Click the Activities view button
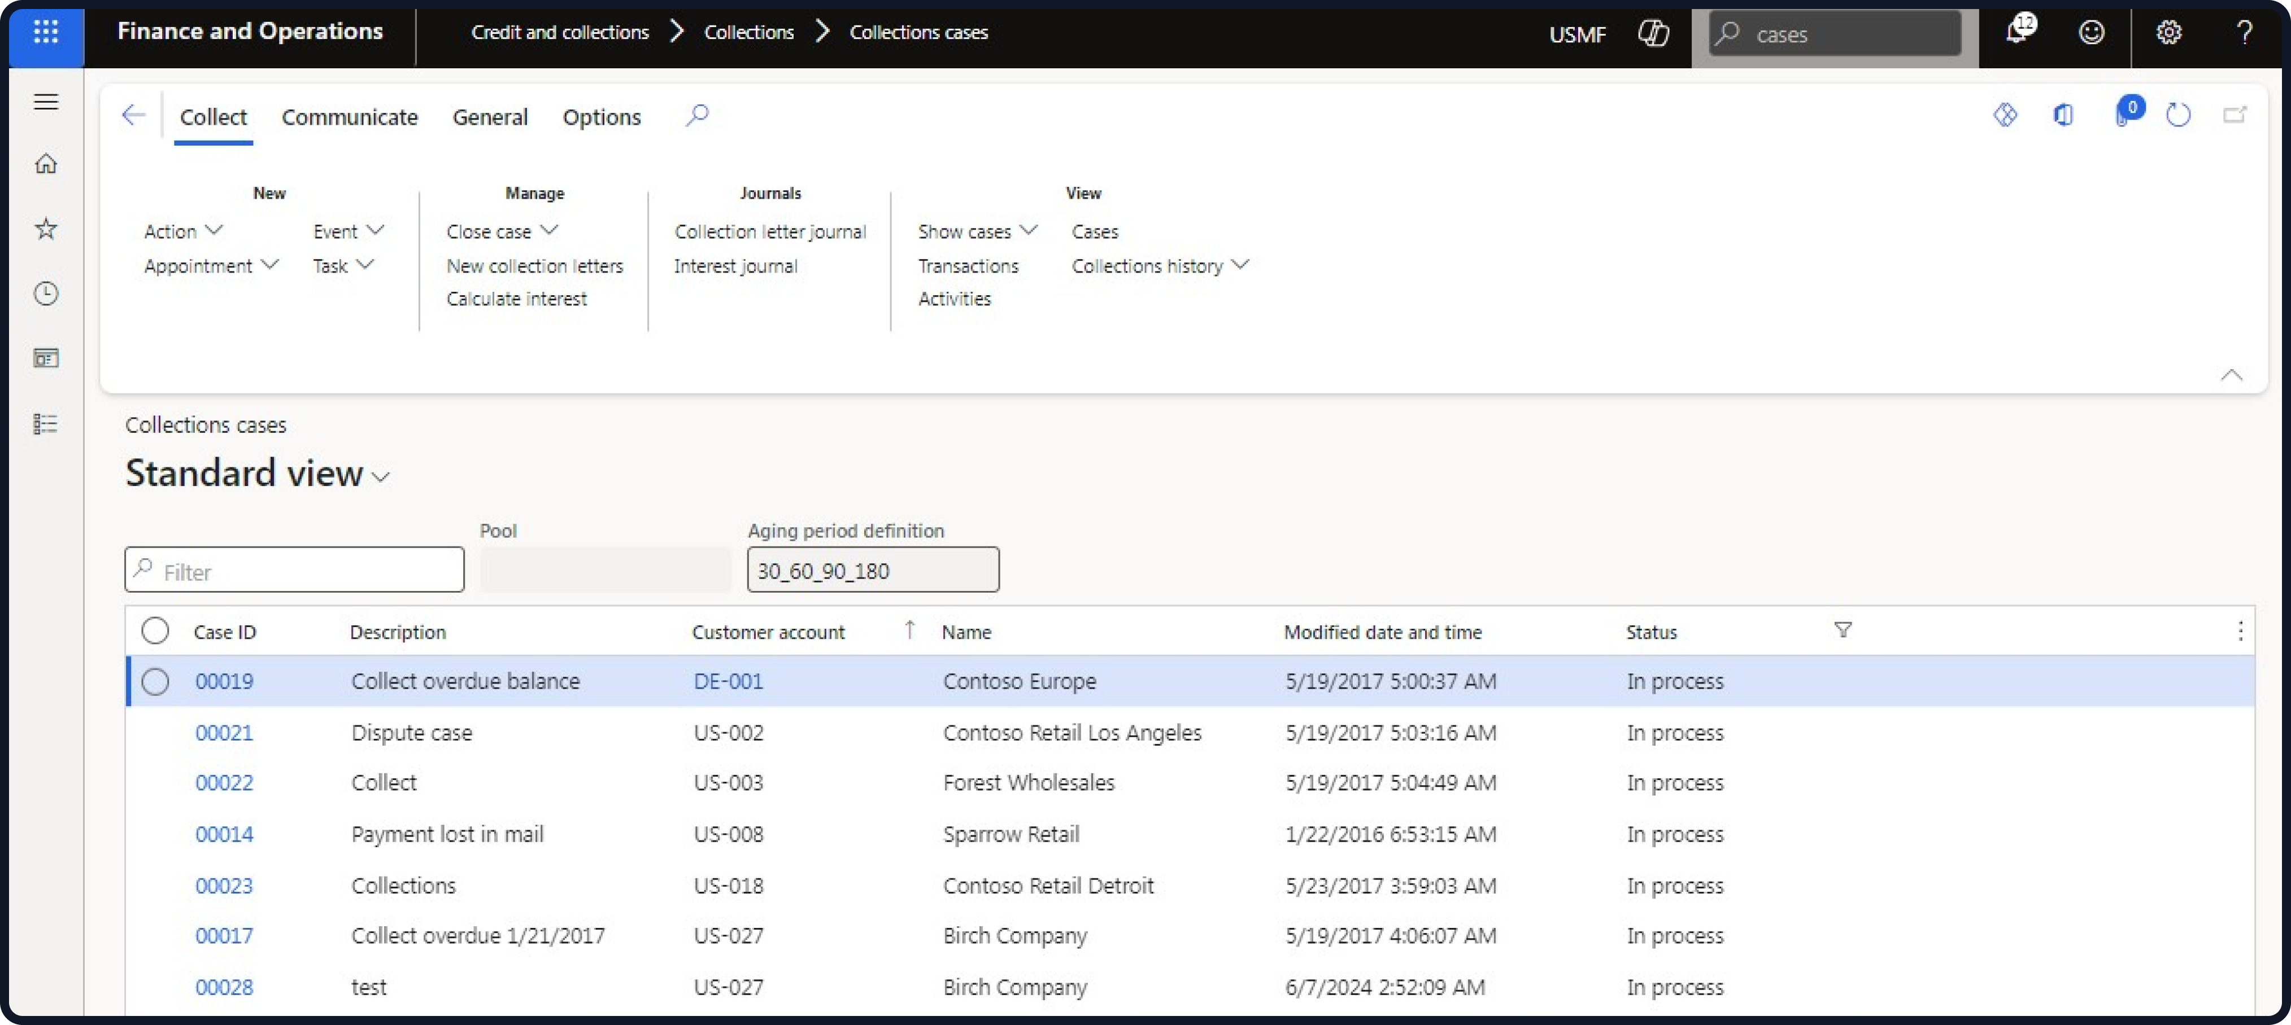2291x1025 pixels. point(954,299)
